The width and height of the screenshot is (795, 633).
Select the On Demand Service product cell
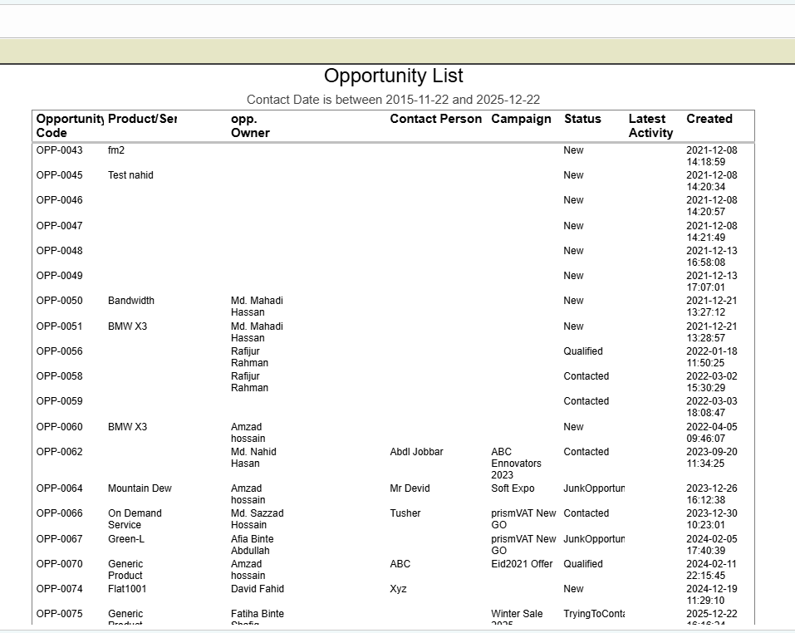(135, 519)
